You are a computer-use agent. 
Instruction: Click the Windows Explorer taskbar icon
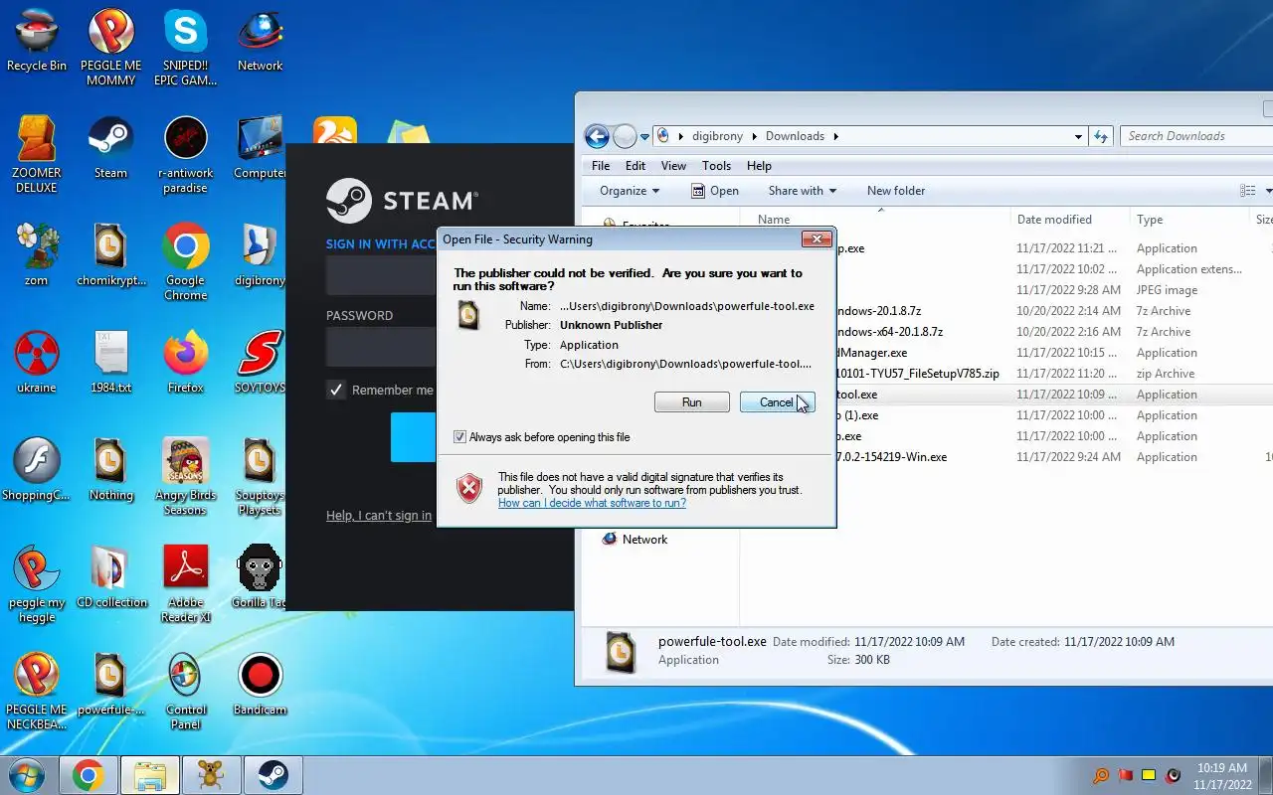pos(149,775)
